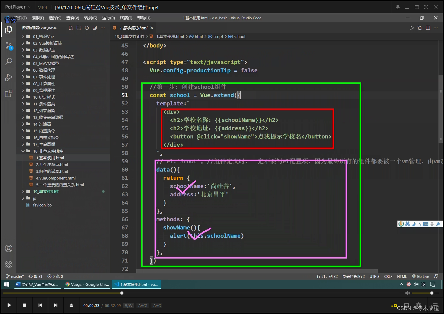The height and width of the screenshot is (314, 444).
Task: Start Go Live server
Action: tap(420, 276)
